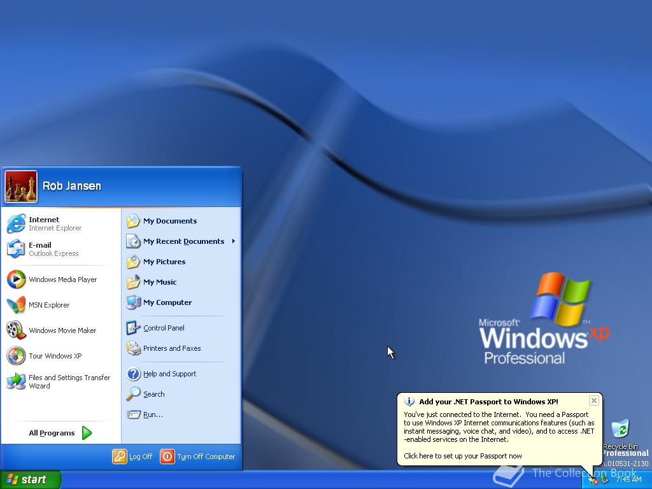Click Turn Off Computer text button
Image resolution: width=652 pixels, height=489 pixels.
(x=206, y=457)
